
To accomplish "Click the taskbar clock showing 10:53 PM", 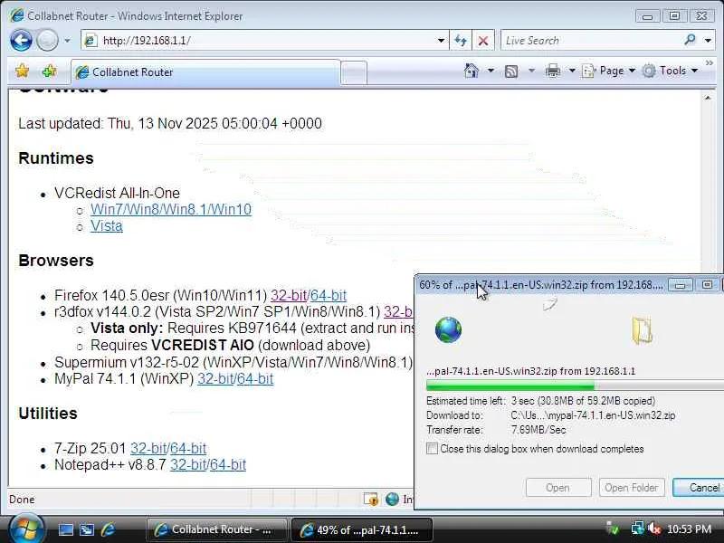I will click(x=689, y=529).
